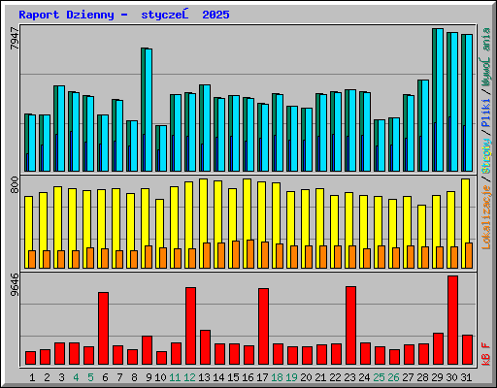Click the tallest cyan bar for day 29
Image resolution: width=497 pixels, height=388 pixels.
440,100
